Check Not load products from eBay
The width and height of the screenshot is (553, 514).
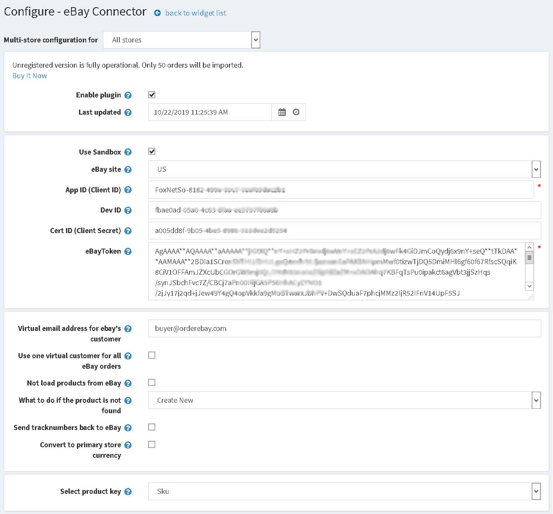(152, 383)
